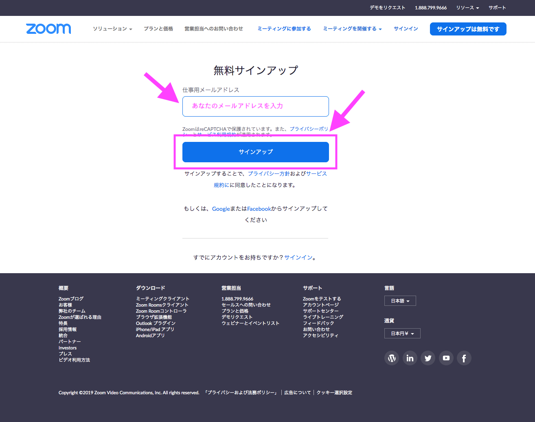Open フィードバック footer link
The width and height of the screenshot is (535, 422).
318,323
